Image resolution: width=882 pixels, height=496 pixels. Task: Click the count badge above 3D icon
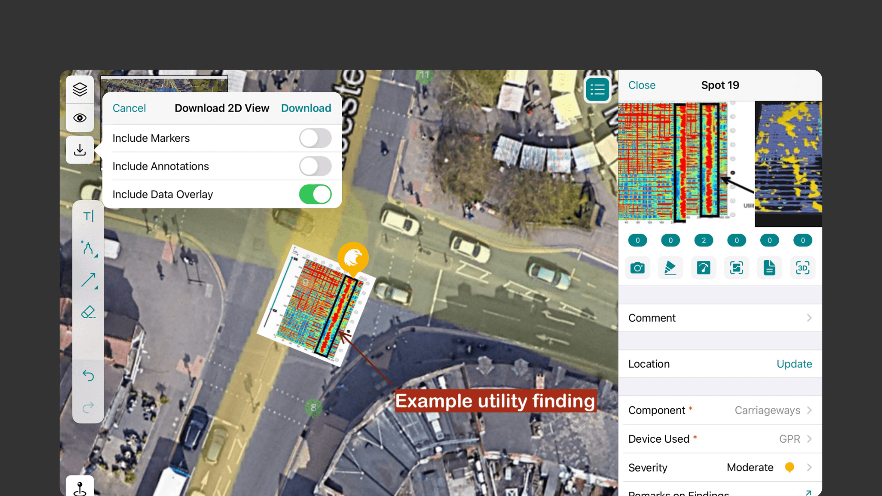(803, 240)
